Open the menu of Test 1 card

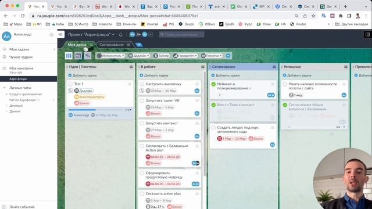(x=130, y=84)
